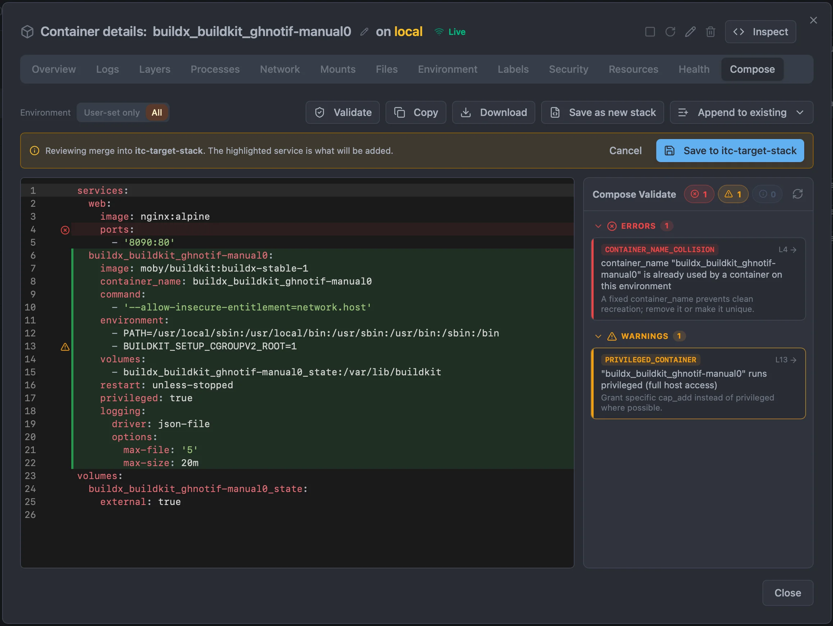
Task: Click the bottom Close button
Action: [788, 593]
